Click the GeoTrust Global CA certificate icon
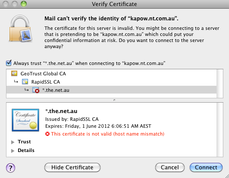 click(14, 73)
